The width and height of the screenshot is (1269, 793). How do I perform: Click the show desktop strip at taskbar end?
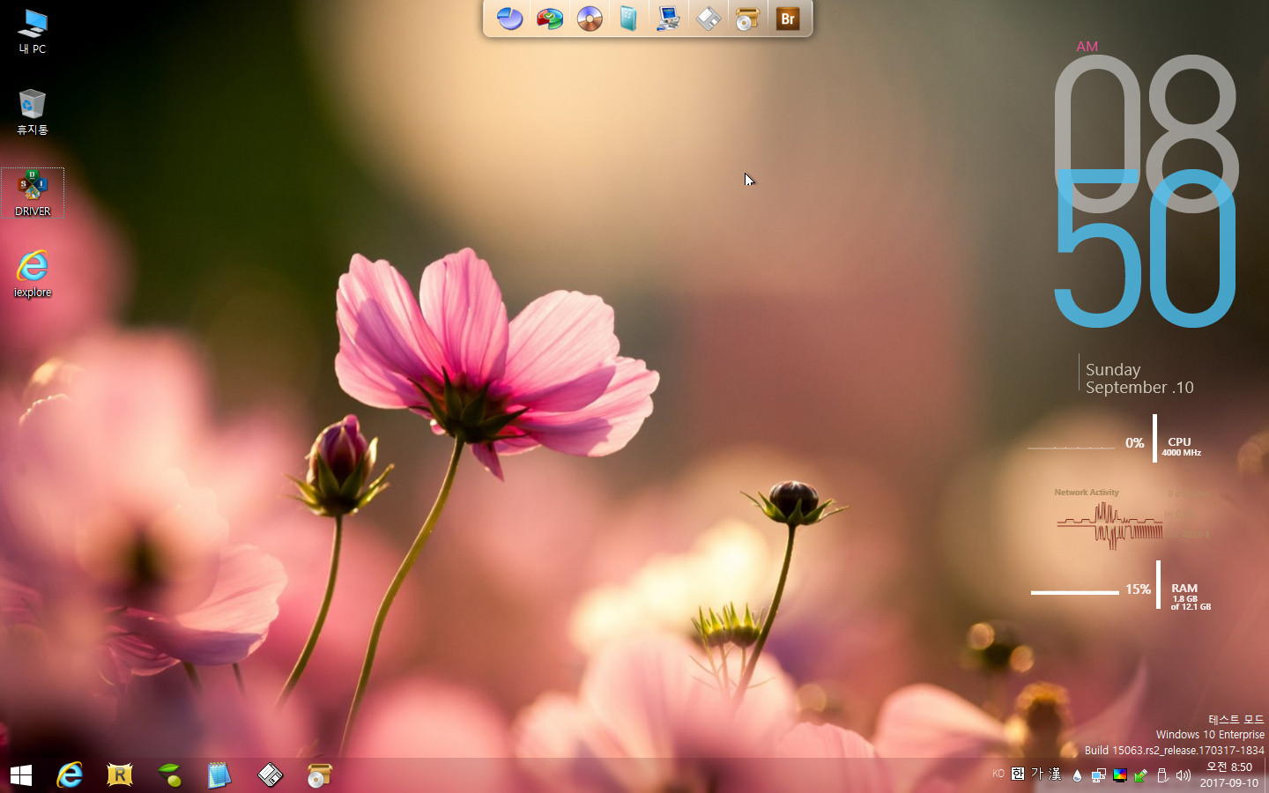(1266, 775)
